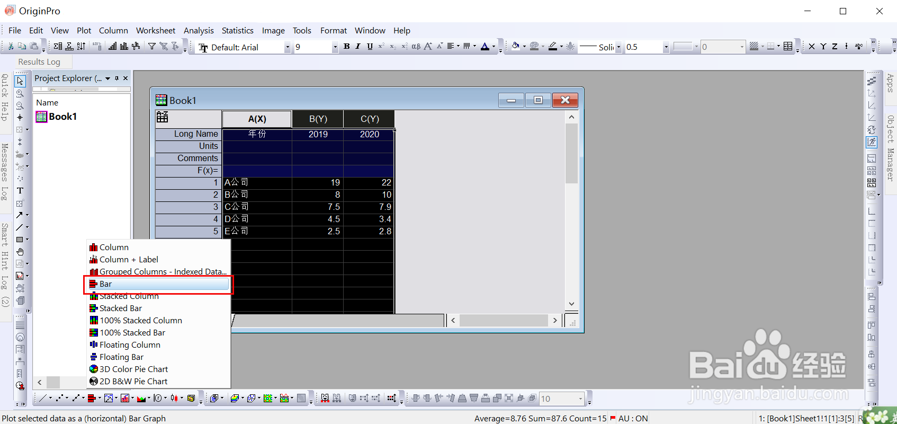Open the Results Log tab
897x424 pixels.
[39, 61]
